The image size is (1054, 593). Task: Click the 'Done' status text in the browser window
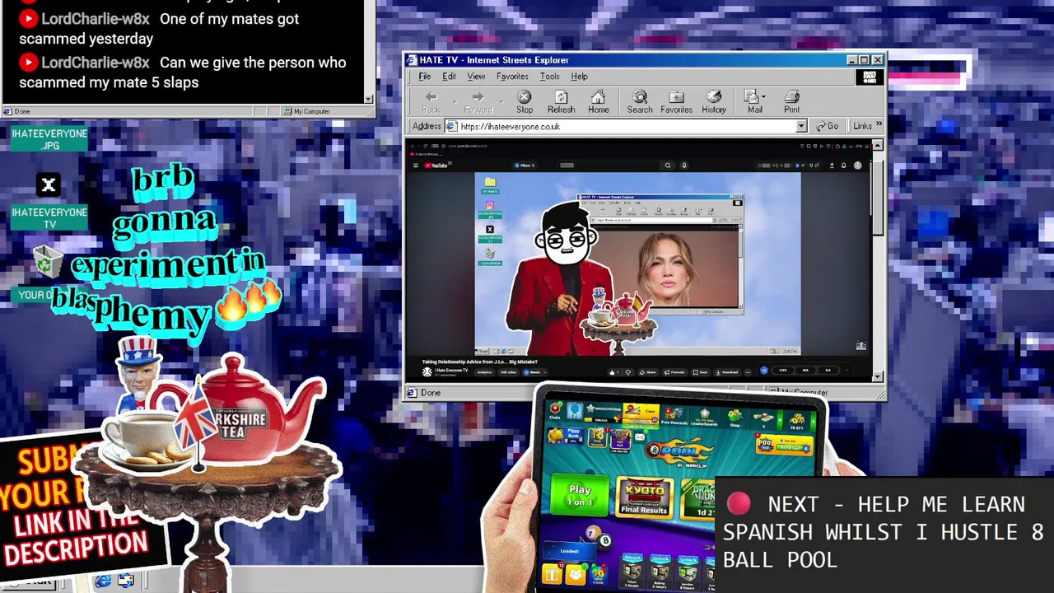coord(431,393)
